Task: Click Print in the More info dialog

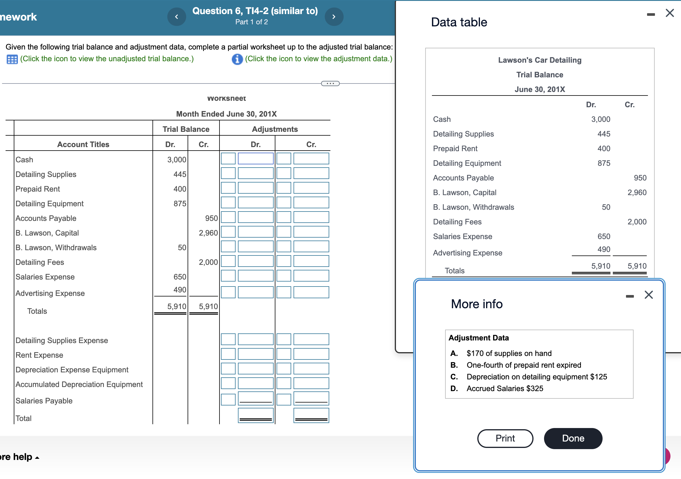Action: point(505,438)
